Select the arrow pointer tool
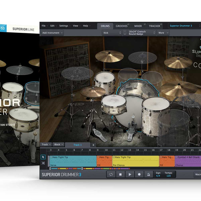 43,157
